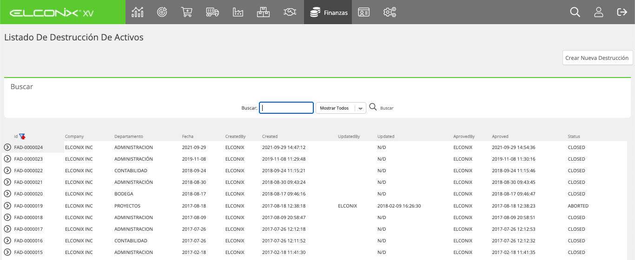Click the ABORTED status cell
The height and width of the screenshot is (260, 635).
(x=578, y=206)
